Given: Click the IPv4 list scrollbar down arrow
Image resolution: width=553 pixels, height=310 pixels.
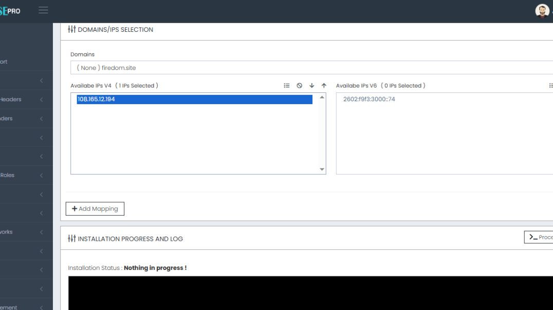Looking at the screenshot, I should [x=322, y=168].
